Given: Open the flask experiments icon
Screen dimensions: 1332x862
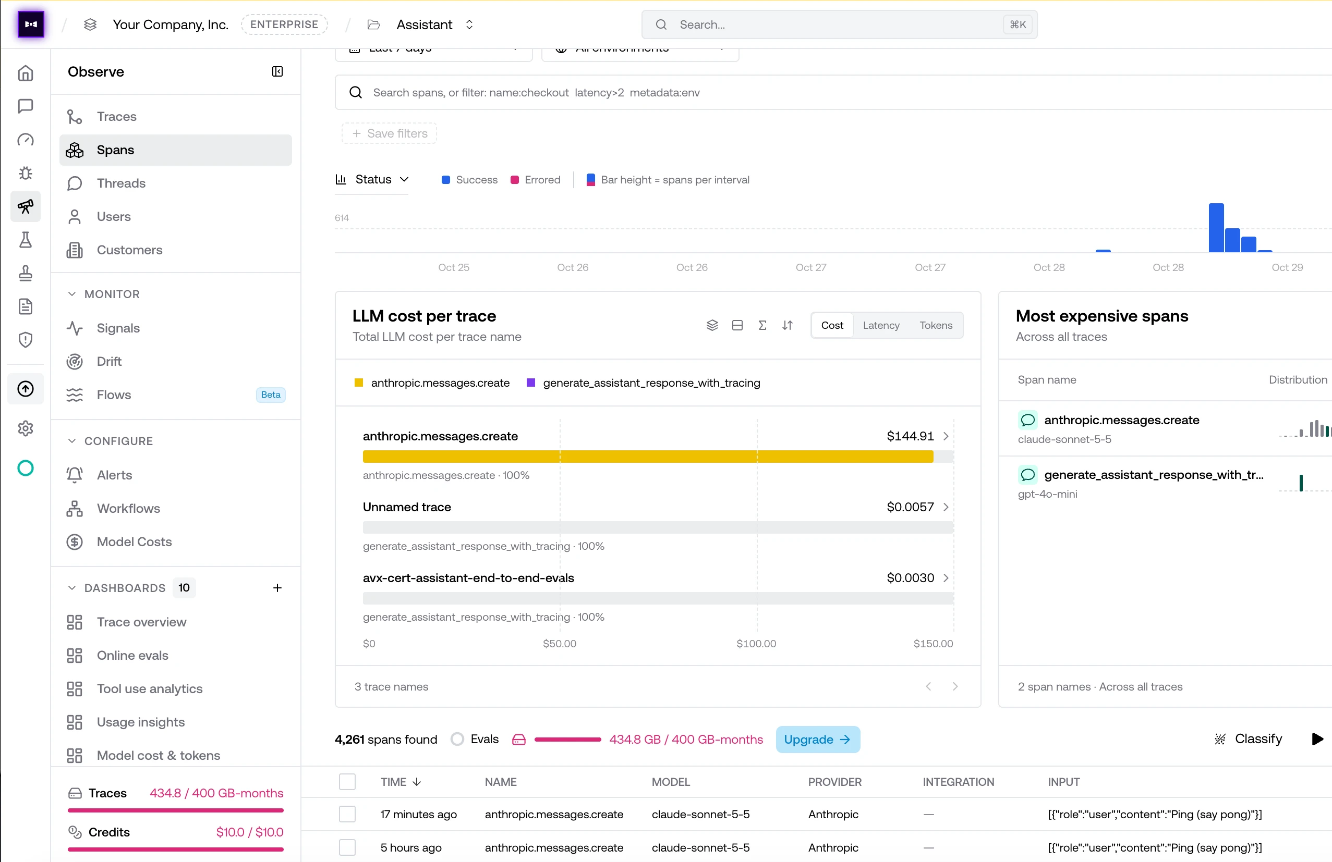Looking at the screenshot, I should point(26,240).
